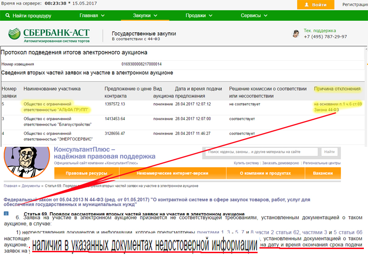This screenshot has width=368, height=261.
Task: Click the Тех. поддержка label
Action: point(320,30)
